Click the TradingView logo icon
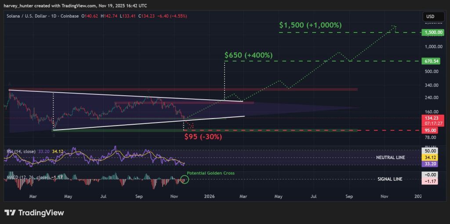Viewport: 450px width, 224px height. click(x=10, y=213)
